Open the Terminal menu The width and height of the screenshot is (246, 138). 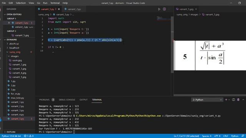pos(55,3)
